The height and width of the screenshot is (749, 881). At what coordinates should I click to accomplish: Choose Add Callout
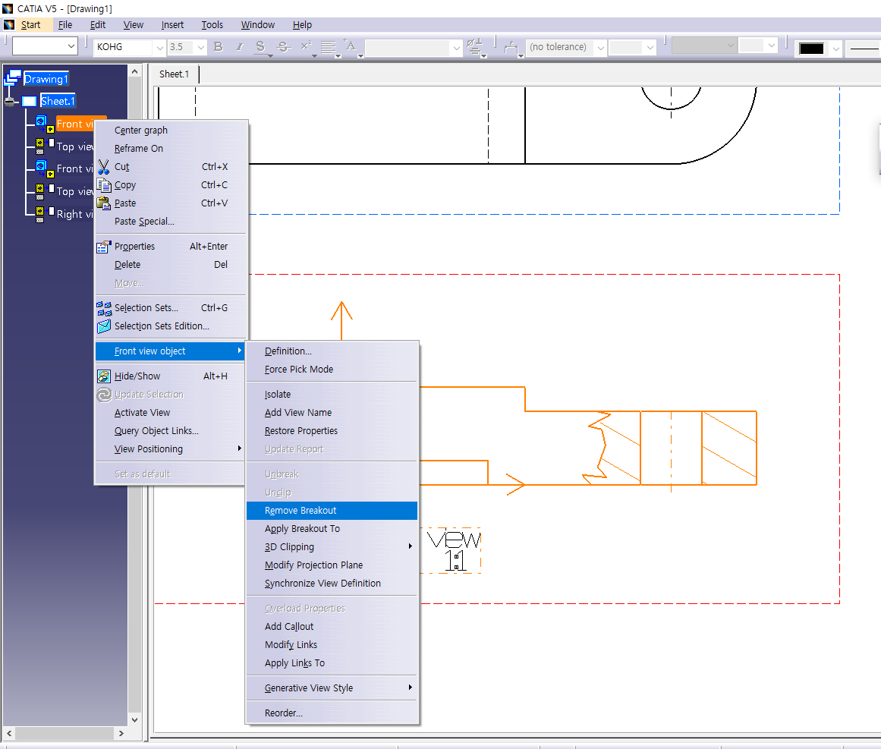click(332, 627)
